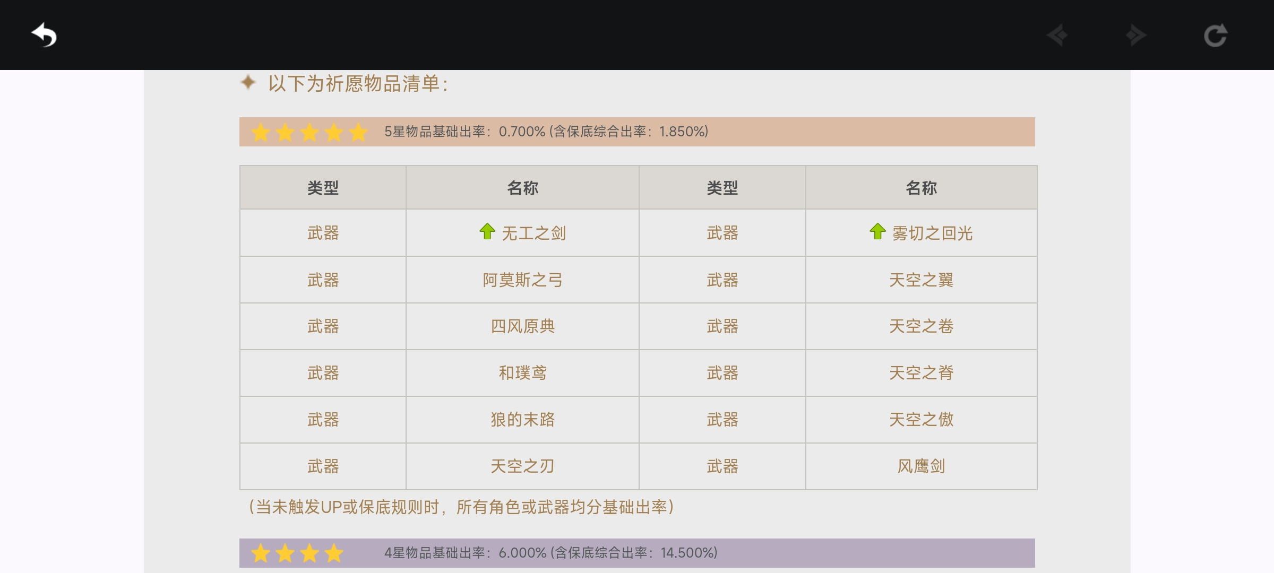The width and height of the screenshot is (1274, 573).
Task: Tap the back arrow icon
Action: click(44, 35)
